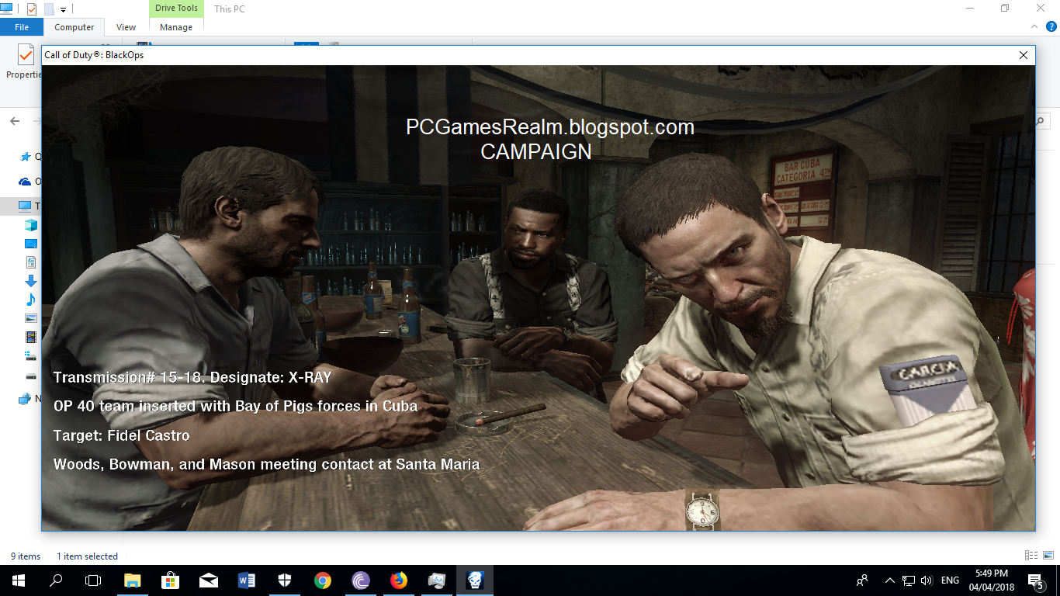This screenshot has height=596, width=1060.
Task: Open the volume control in system tray
Action: pos(926,580)
